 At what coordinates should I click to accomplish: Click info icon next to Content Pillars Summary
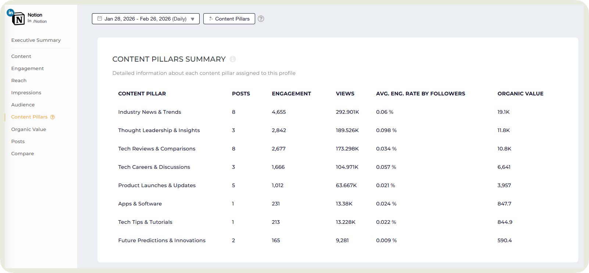(232, 59)
